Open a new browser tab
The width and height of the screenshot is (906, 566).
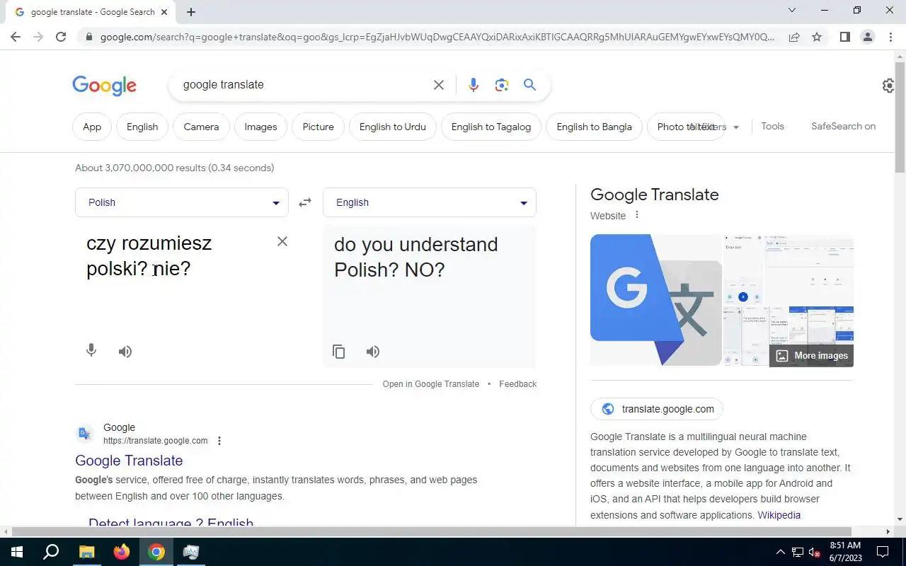coord(191,12)
